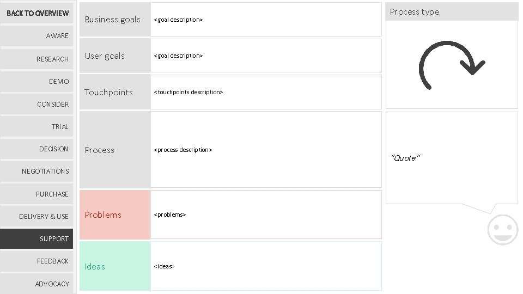The height and width of the screenshot is (294, 523).
Task: Click the circular arrow process type icon
Action: click(451, 65)
